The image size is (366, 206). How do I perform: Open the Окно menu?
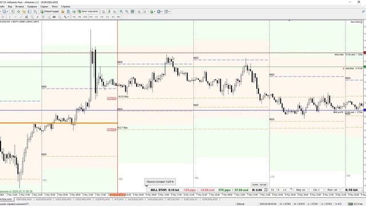point(55,6)
